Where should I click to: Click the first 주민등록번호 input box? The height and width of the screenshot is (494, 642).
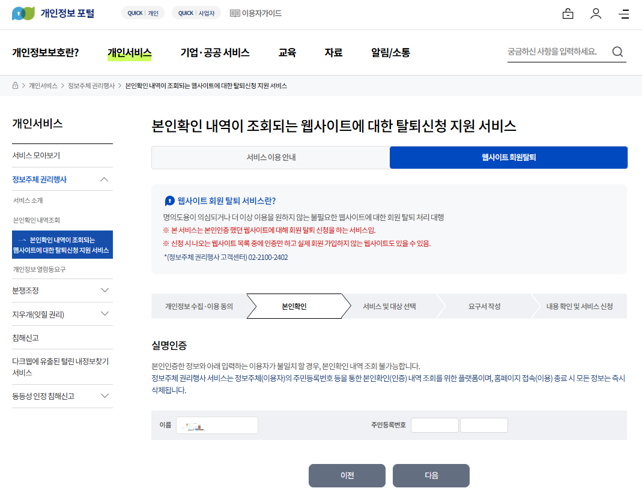click(434, 424)
